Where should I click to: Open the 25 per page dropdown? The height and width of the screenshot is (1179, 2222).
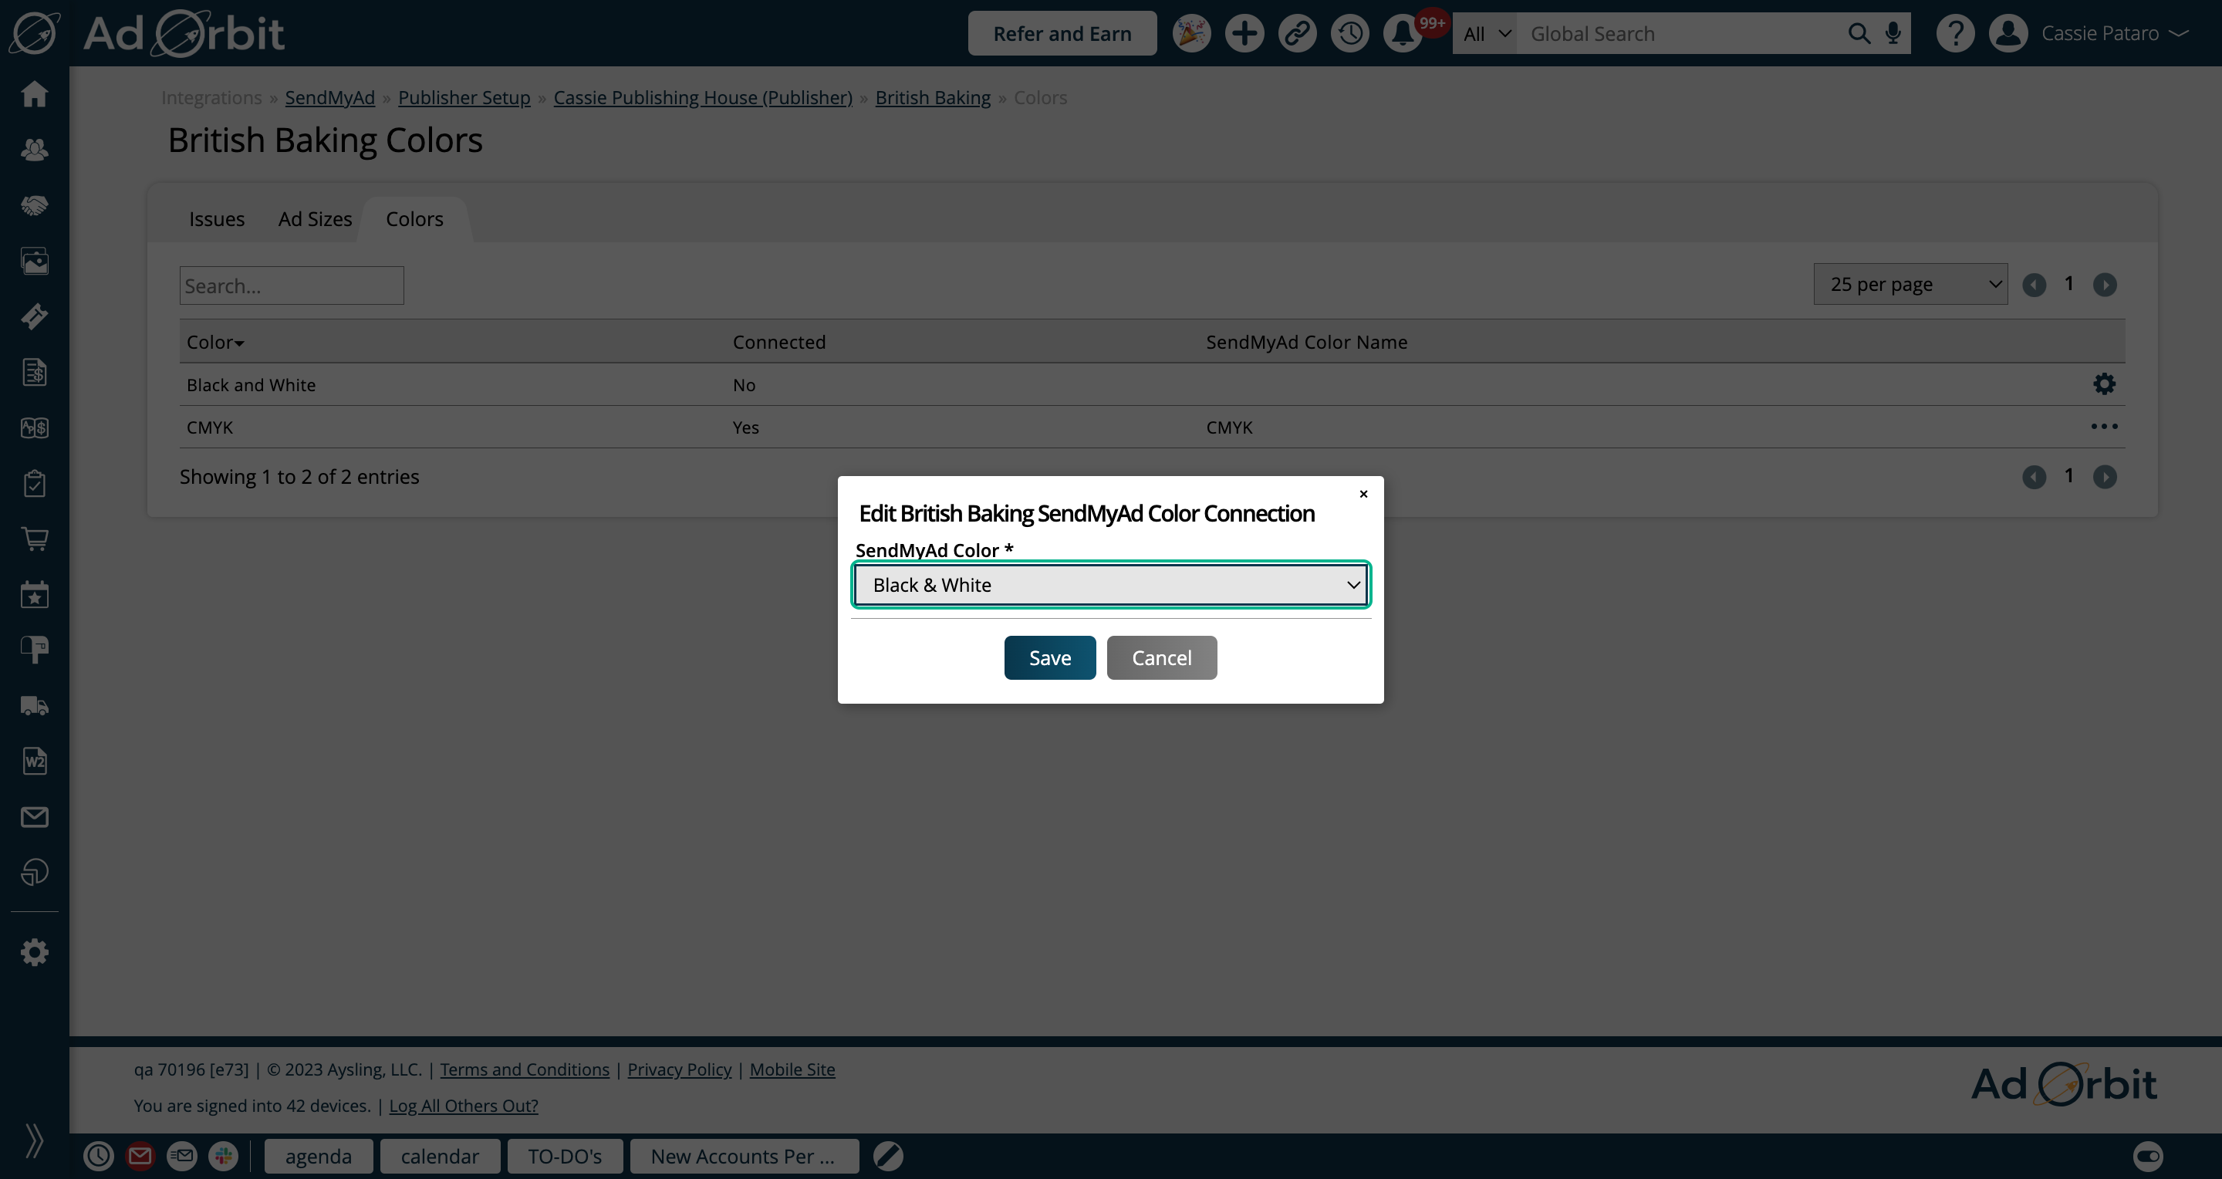[x=1910, y=285]
